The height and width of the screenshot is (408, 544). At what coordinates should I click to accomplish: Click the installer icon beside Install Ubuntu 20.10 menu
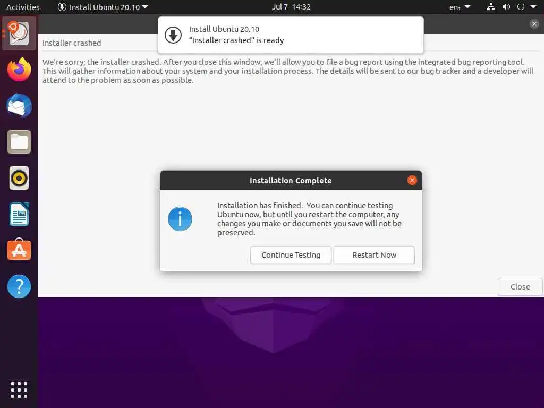tap(62, 7)
